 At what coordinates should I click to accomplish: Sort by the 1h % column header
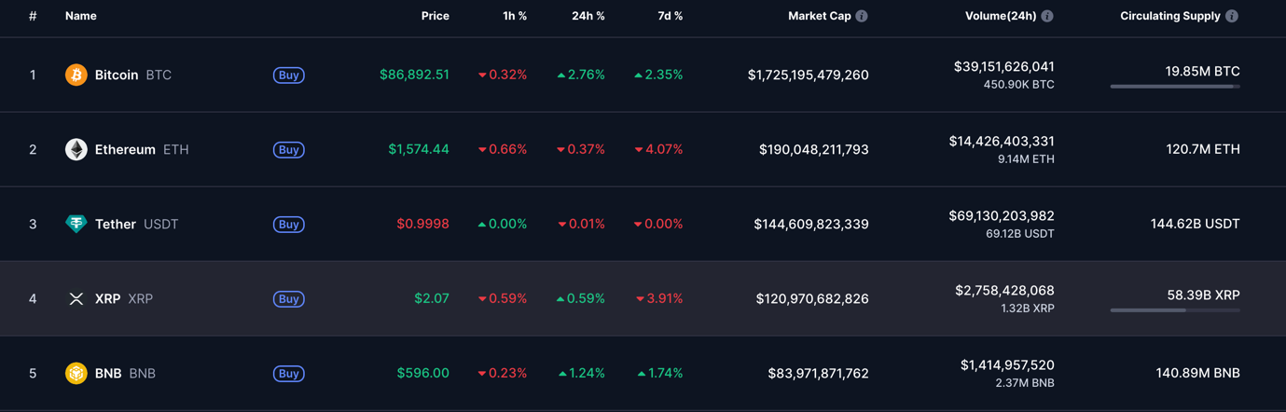[515, 16]
